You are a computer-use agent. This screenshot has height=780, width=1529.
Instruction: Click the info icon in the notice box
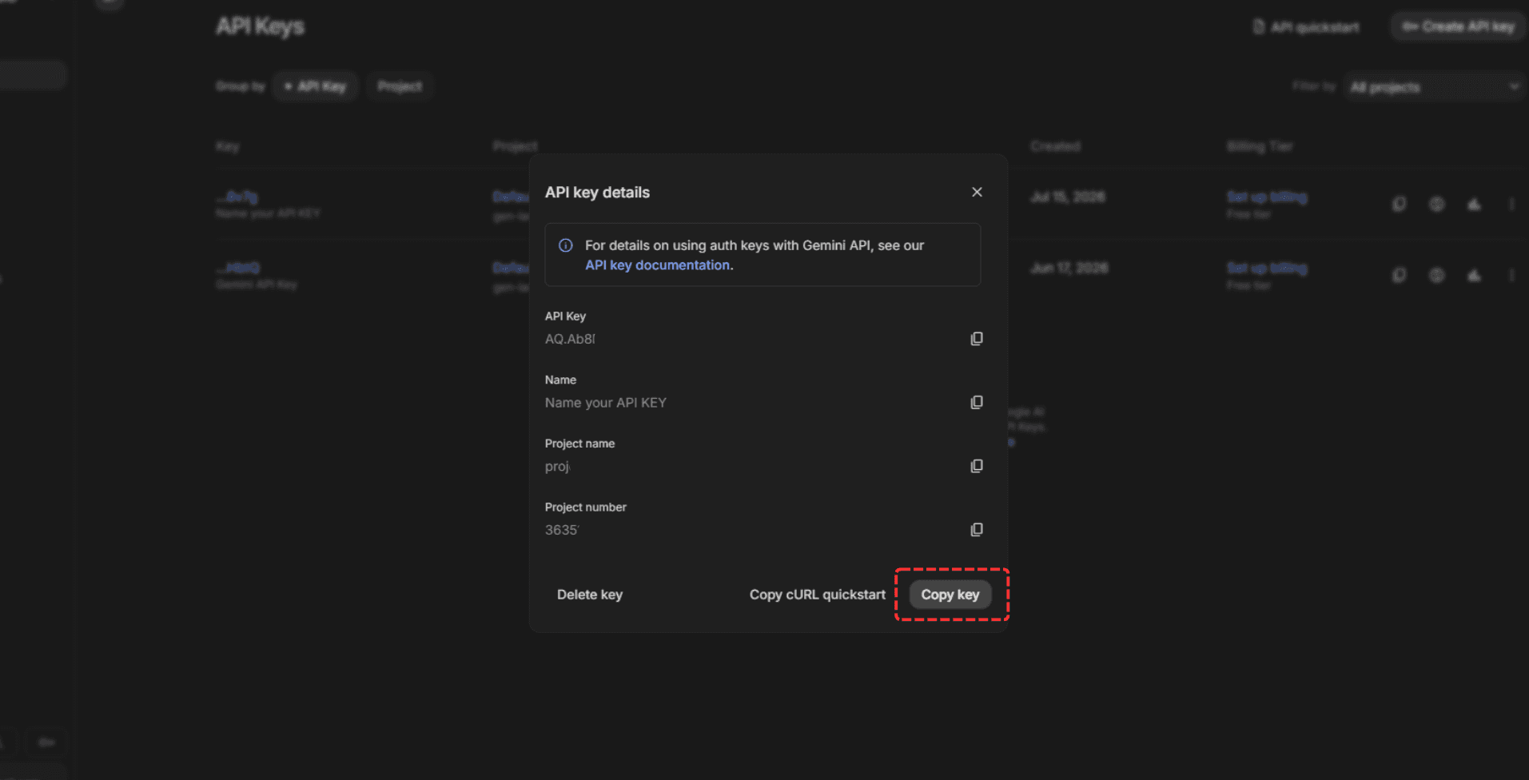tap(565, 245)
